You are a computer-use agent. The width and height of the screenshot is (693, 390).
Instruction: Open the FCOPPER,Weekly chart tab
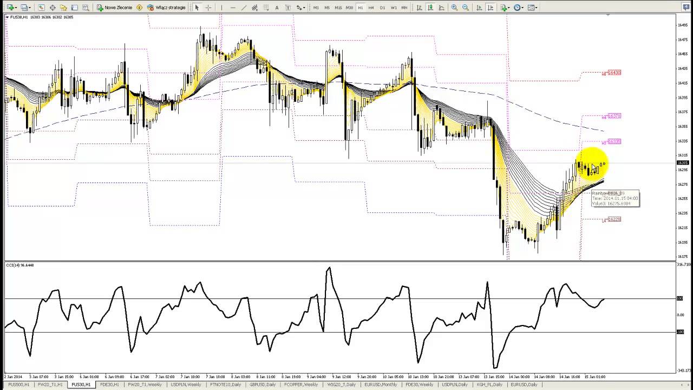(300, 385)
